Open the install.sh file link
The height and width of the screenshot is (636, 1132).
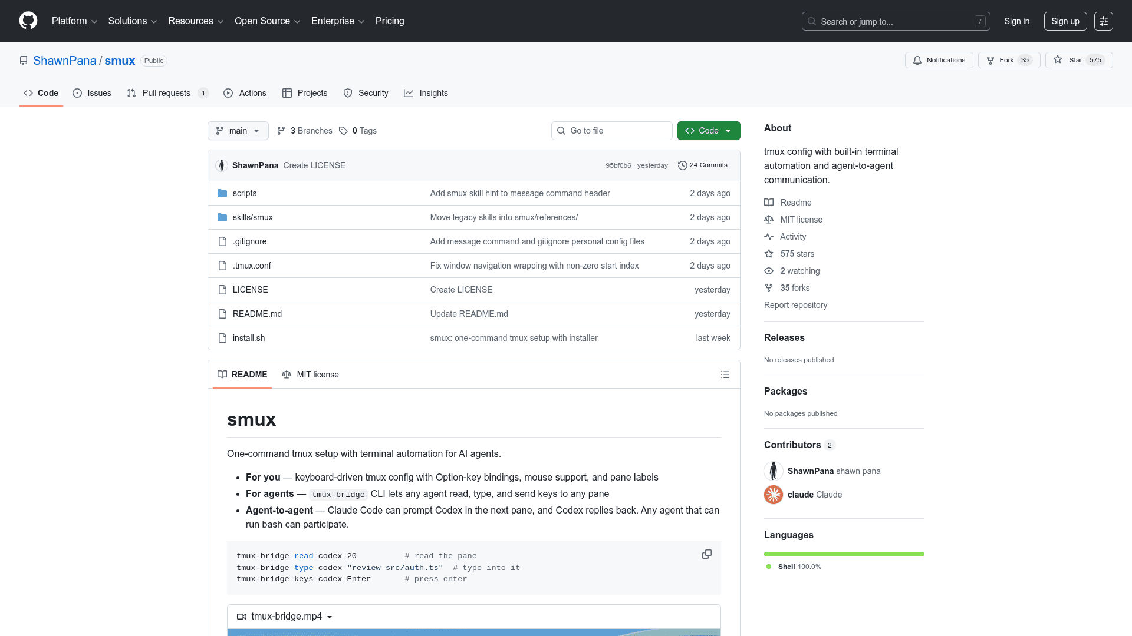(248, 338)
